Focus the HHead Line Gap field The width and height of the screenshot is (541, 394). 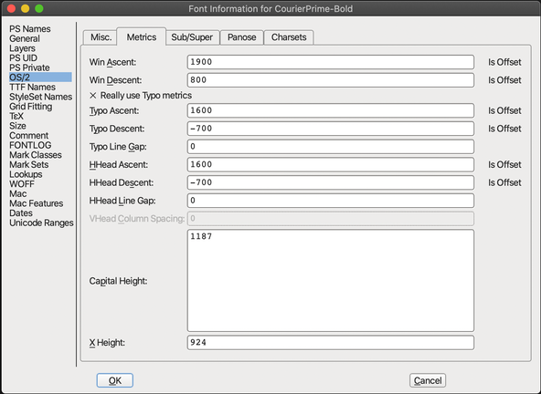(331, 201)
